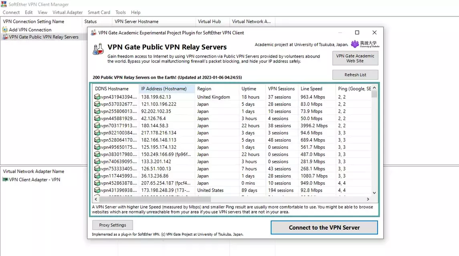
Task: Sort servers by DDNS Hostname column
Action: tap(115, 88)
